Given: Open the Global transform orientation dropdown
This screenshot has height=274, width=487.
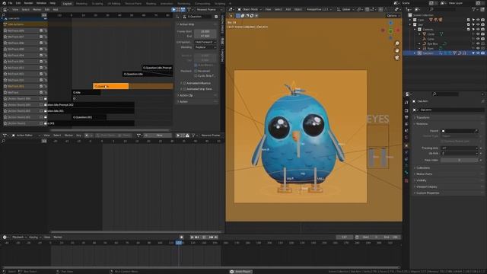Looking at the screenshot, I should pyautogui.click(x=345, y=10).
